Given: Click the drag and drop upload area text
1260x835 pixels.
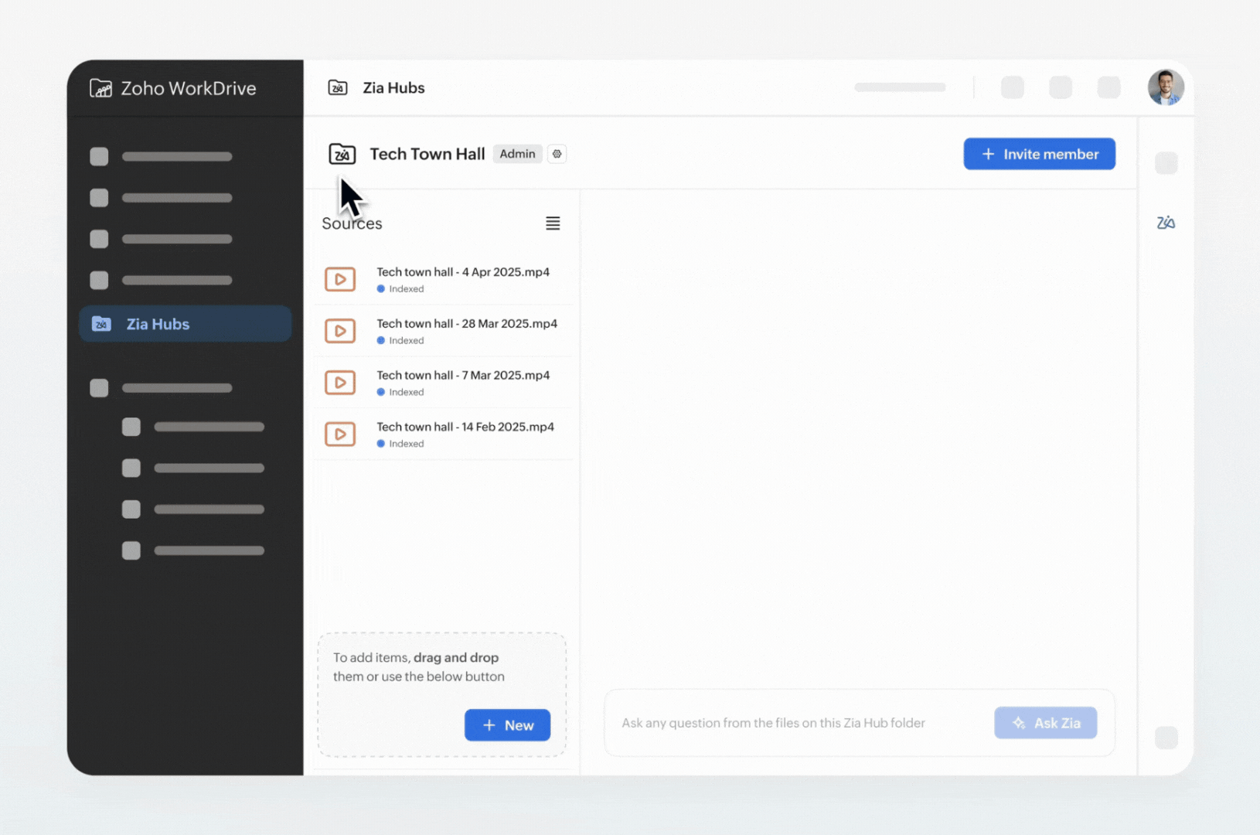Looking at the screenshot, I should click(419, 667).
